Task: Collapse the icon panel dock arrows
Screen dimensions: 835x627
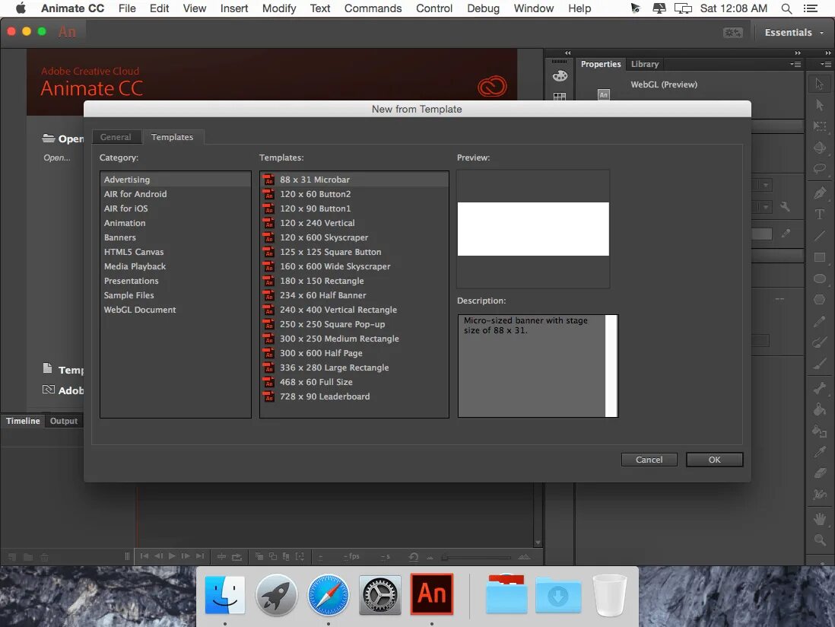Action: (x=567, y=53)
